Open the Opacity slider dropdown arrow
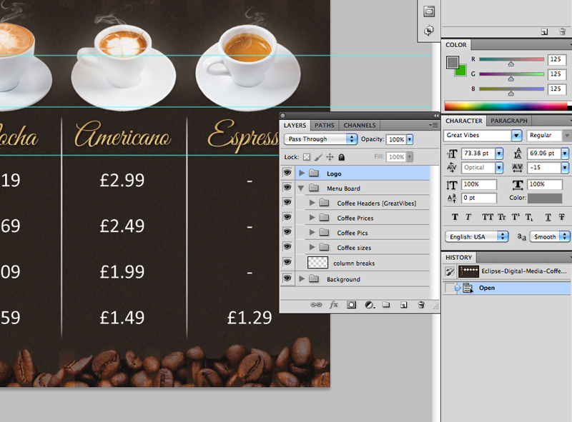This screenshot has width=572, height=422. pyautogui.click(x=410, y=139)
